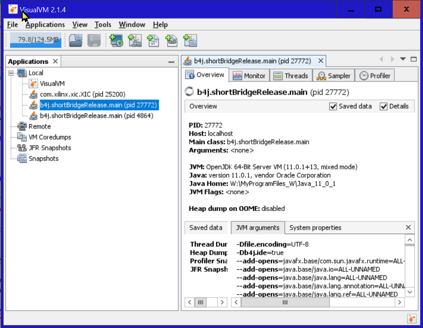
Task: Click the scroll documents left arrow
Action: (x=381, y=59)
